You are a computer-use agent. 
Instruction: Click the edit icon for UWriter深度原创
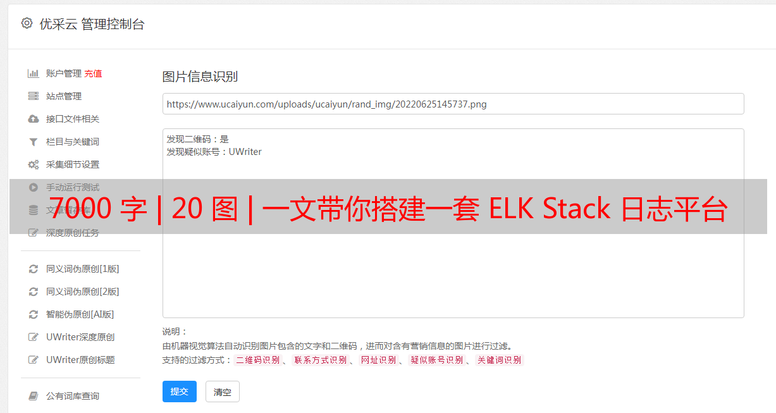34,337
